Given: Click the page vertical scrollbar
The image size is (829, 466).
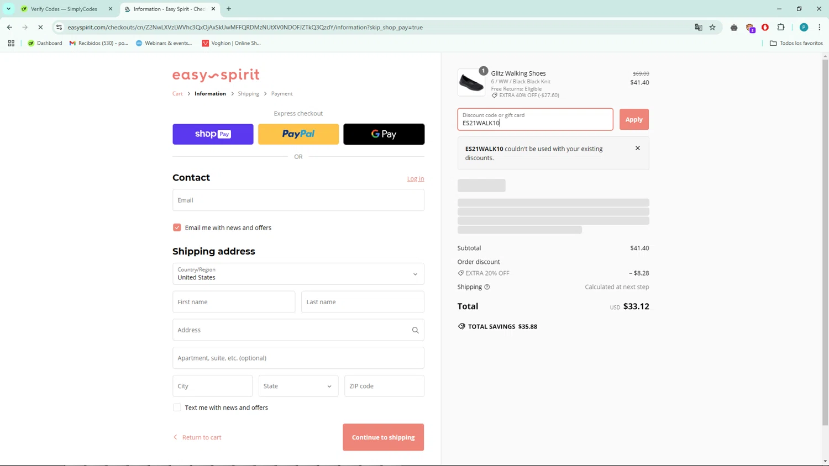Looking at the screenshot, I should pos(825,243).
